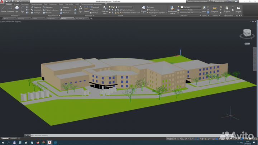The height and width of the screenshot is (145, 258).
Task: Click the Масштаб (Scale) tool
Action: (47, 13)
